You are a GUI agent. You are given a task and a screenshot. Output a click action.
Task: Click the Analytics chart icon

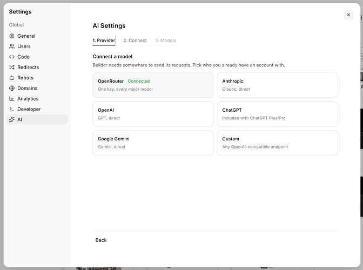click(x=12, y=99)
